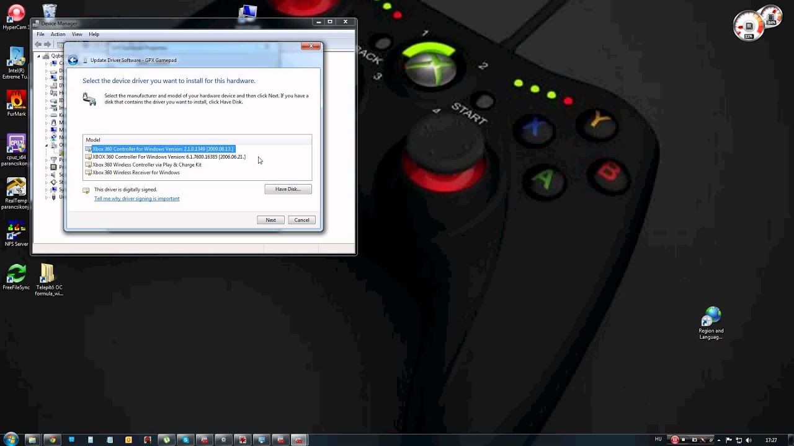
Task: Collapse the Qqbe root computer node
Action: tap(38, 56)
